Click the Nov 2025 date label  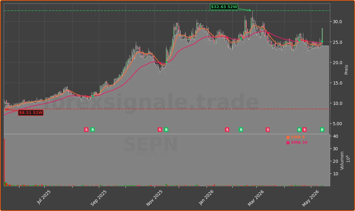pos(154,198)
